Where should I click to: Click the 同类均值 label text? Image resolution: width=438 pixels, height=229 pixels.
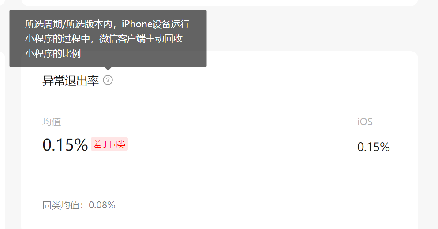[63, 205]
